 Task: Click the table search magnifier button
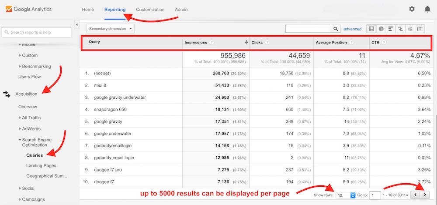336,29
